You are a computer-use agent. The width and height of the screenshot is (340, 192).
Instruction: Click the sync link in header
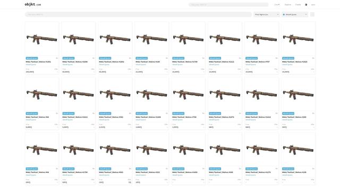click(313, 5)
